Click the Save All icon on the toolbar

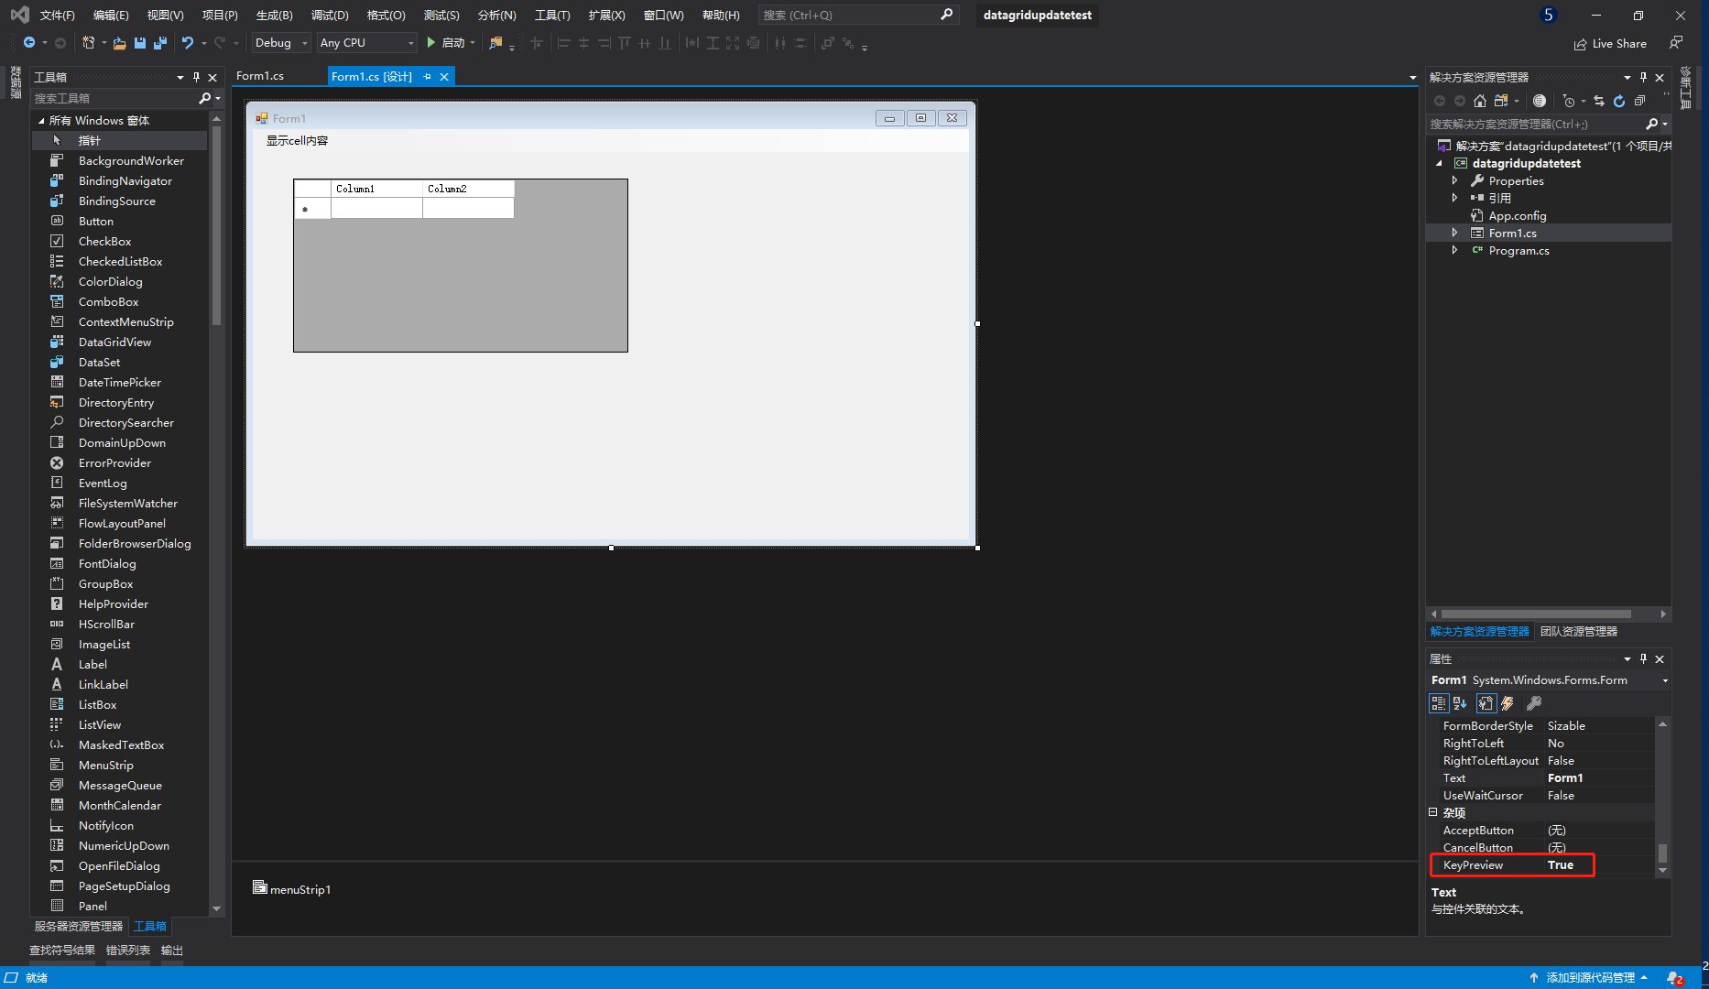coord(159,42)
